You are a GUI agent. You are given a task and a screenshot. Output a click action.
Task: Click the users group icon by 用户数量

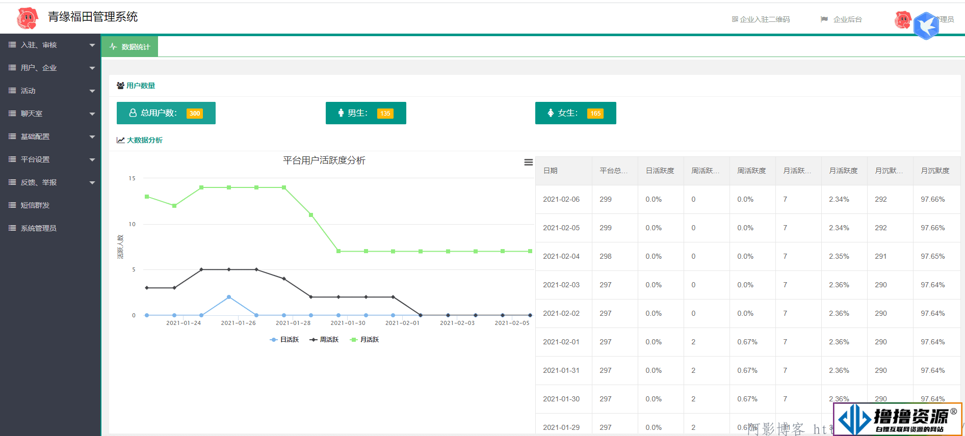coord(120,86)
